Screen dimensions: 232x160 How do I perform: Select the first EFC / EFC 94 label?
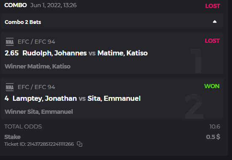pyautogui.click(x=36, y=42)
